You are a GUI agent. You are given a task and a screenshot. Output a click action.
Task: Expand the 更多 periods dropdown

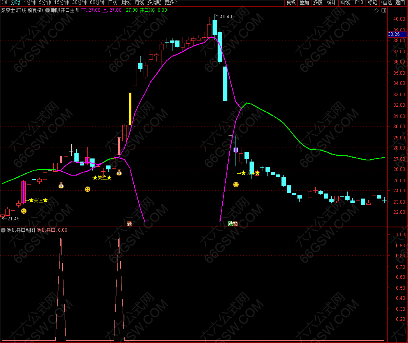click(171, 3)
